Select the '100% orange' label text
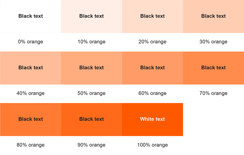This screenshot has height=155, width=244. (x=153, y=145)
